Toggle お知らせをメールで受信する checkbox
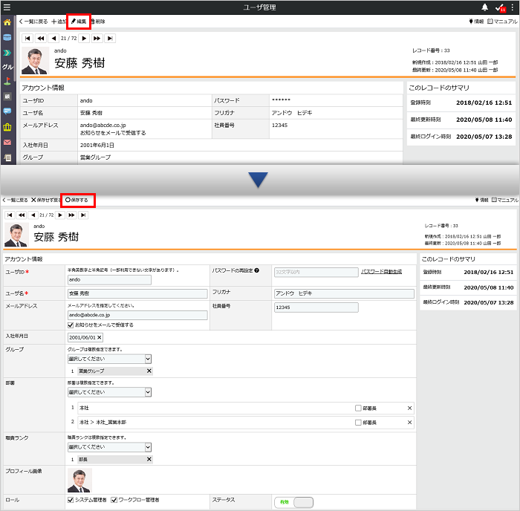Screen dimensions: 520x511 pyautogui.click(x=71, y=325)
